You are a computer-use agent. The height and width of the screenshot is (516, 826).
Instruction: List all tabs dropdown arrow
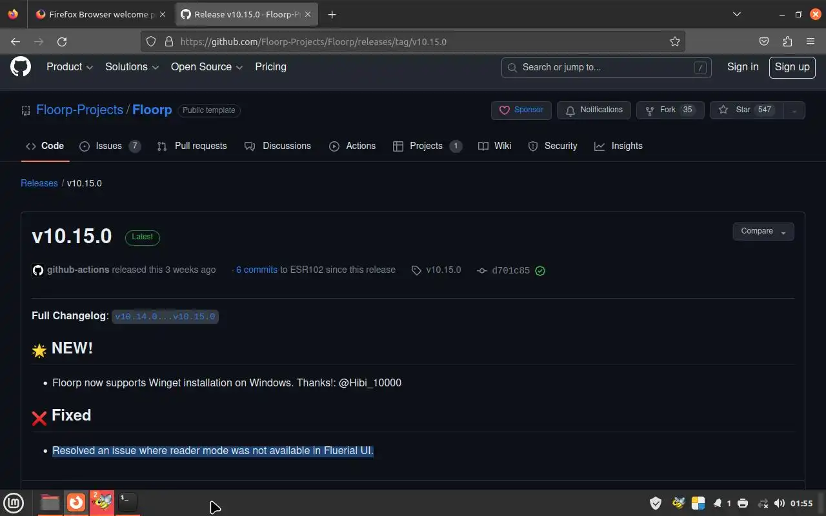point(737,14)
